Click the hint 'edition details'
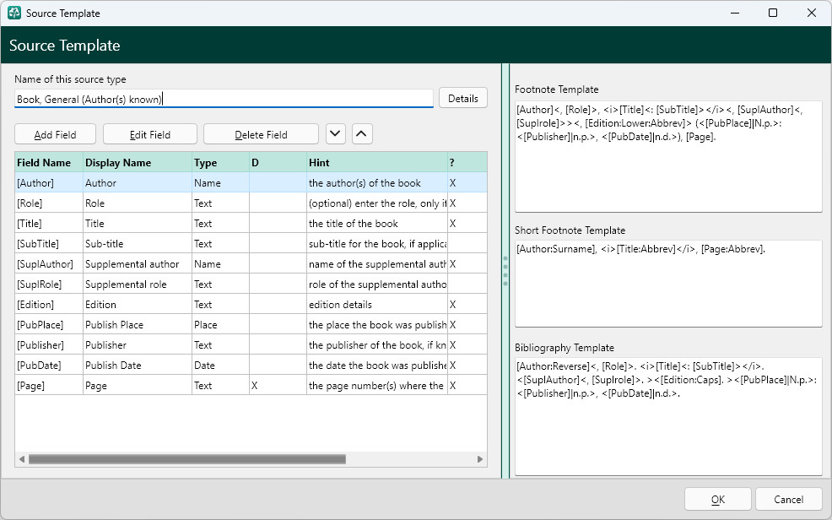832x520 pixels. click(340, 305)
